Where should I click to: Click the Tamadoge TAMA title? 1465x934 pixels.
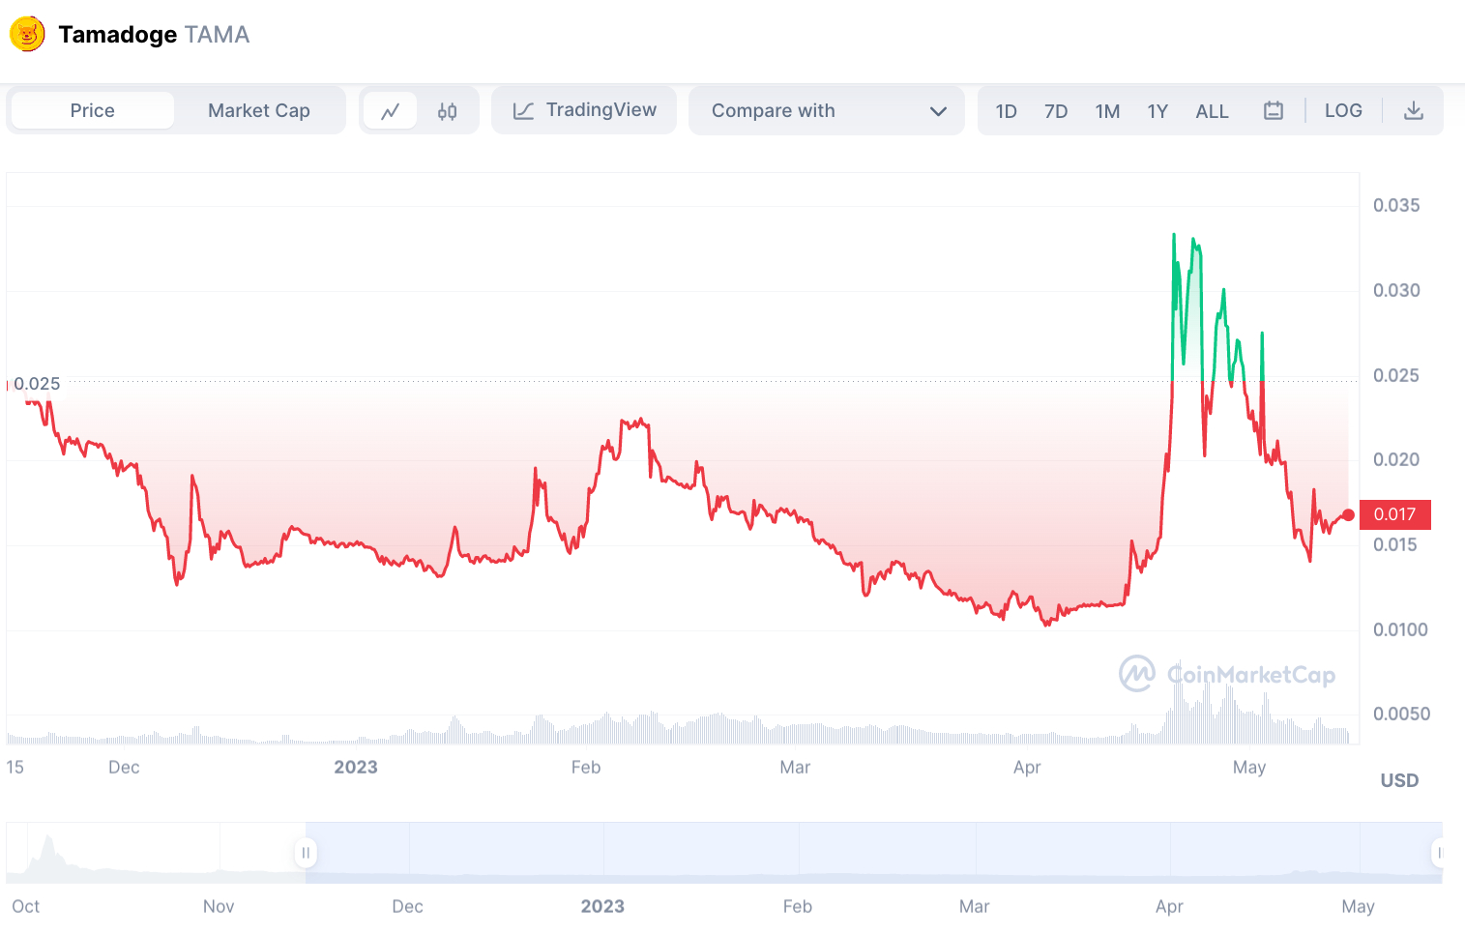(x=154, y=35)
